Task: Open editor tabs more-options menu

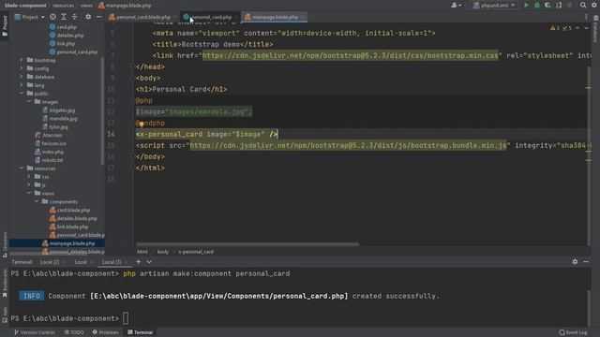Action: click(586, 17)
